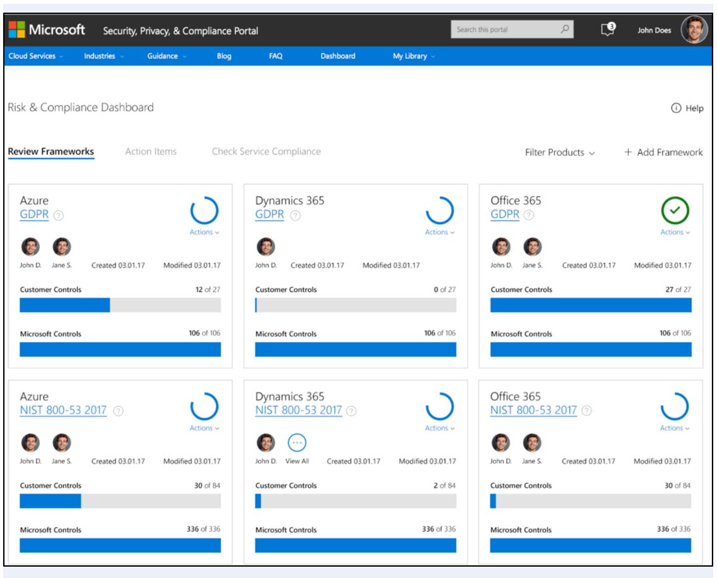Click Dynamics 365 GDPR Microsoft Controls progress bar
717x578 pixels.
point(356,350)
